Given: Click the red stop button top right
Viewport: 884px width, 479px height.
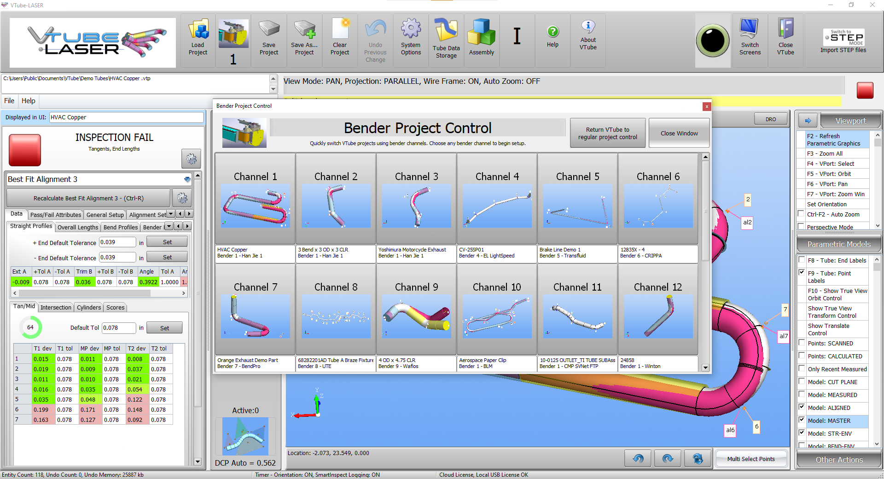Looking at the screenshot, I should [x=865, y=90].
